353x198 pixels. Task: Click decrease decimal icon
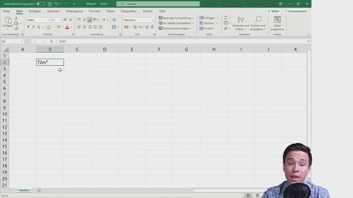tap(152, 27)
